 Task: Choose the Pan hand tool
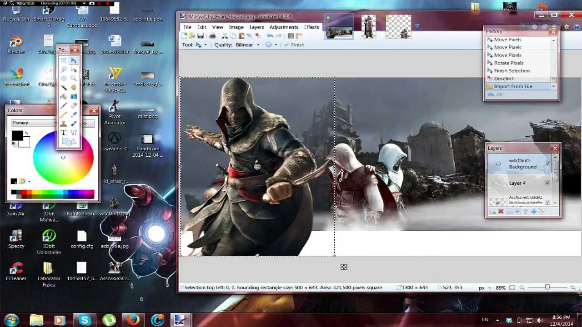74,87
